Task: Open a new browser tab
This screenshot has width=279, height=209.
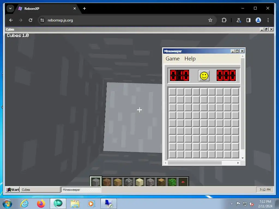Action: coord(84,8)
